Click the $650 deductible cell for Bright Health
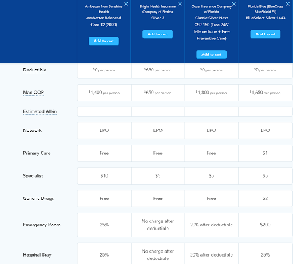This screenshot has height=264, width=293. [x=158, y=71]
